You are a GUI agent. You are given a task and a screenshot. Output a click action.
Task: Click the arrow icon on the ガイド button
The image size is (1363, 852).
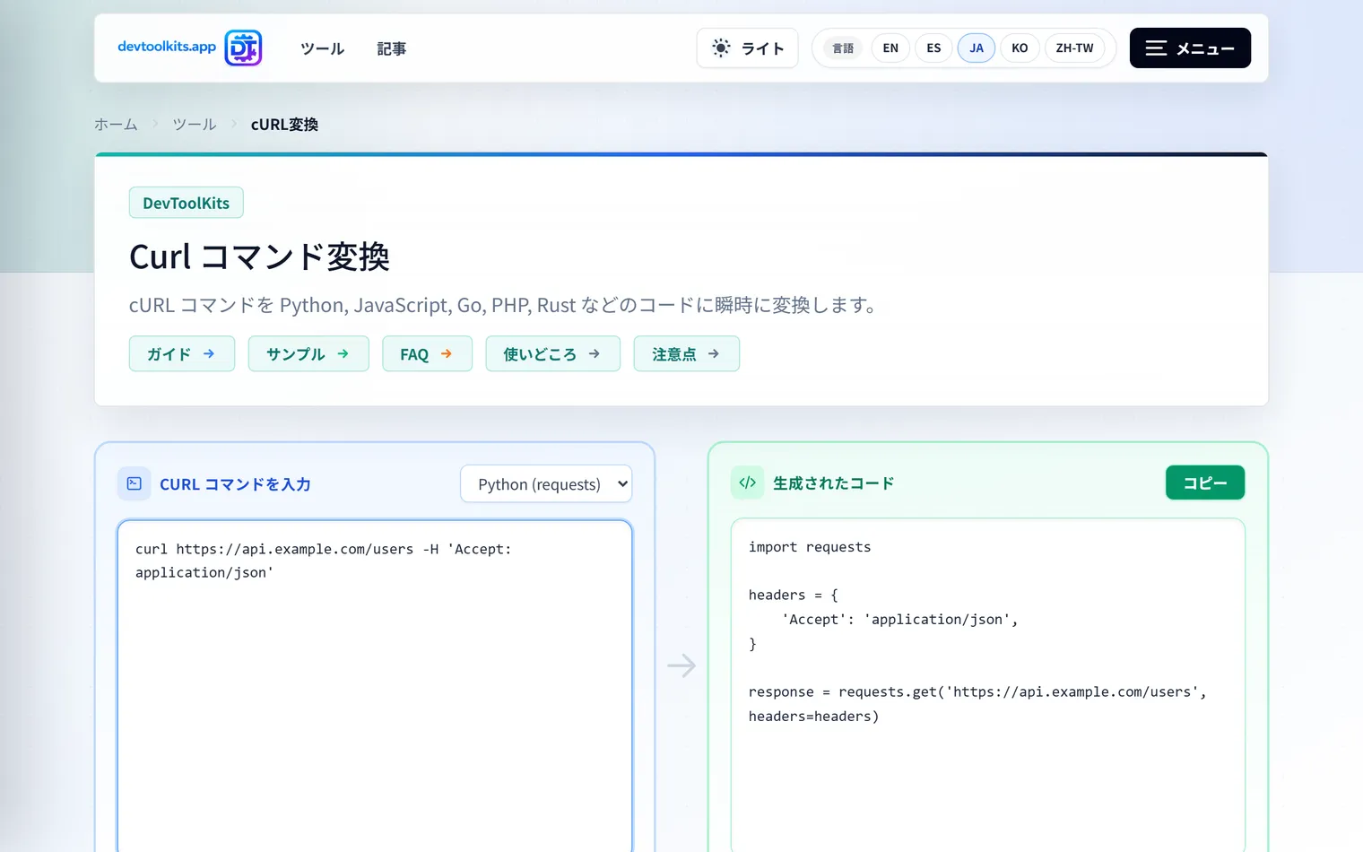coord(209,354)
